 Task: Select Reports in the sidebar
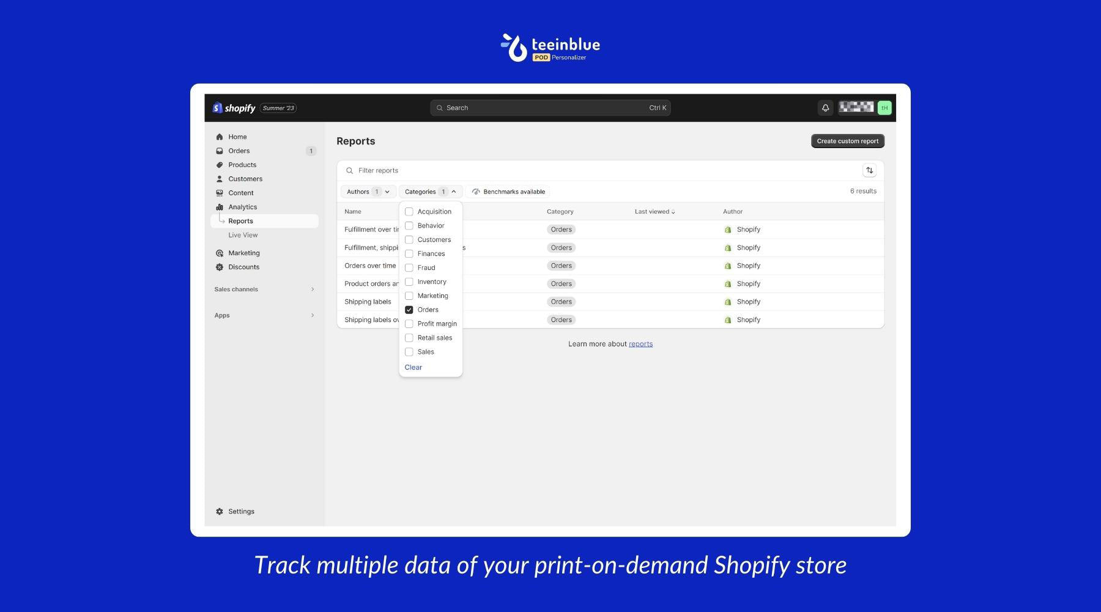click(265, 222)
